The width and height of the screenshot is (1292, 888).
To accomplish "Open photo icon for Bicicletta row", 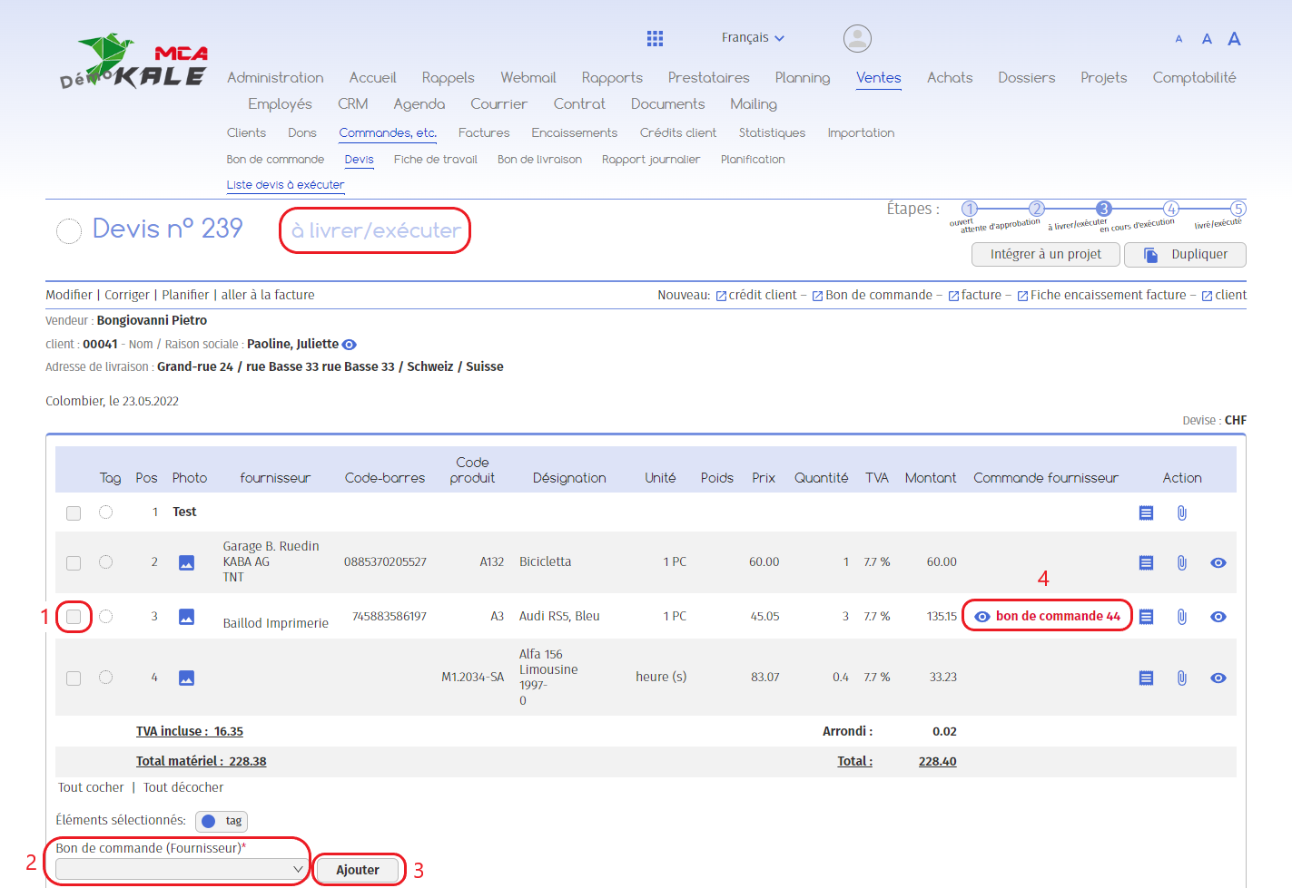I will coord(186,563).
